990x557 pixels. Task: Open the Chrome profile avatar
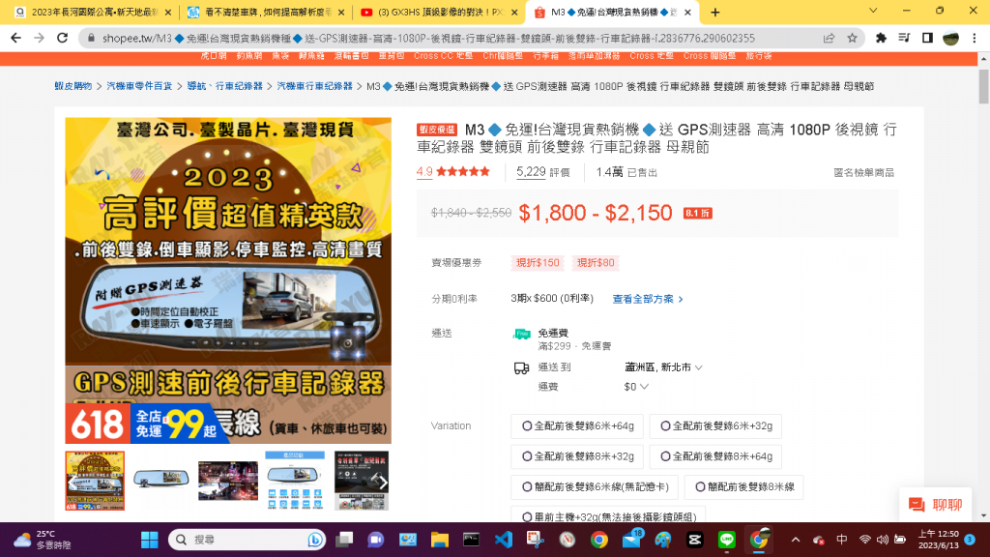tap(951, 38)
